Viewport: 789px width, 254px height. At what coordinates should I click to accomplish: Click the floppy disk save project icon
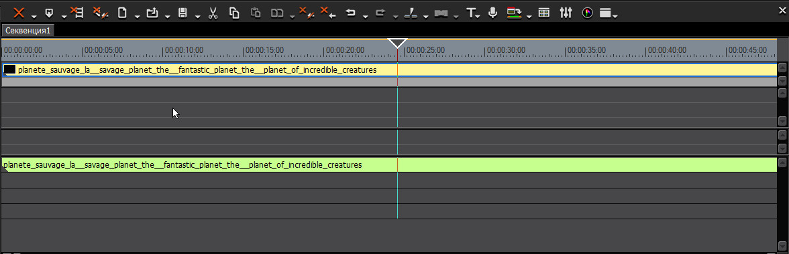coord(183,13)
